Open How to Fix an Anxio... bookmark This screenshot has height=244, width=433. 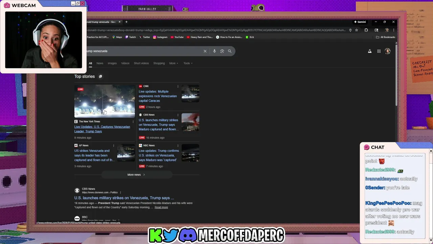229,37
